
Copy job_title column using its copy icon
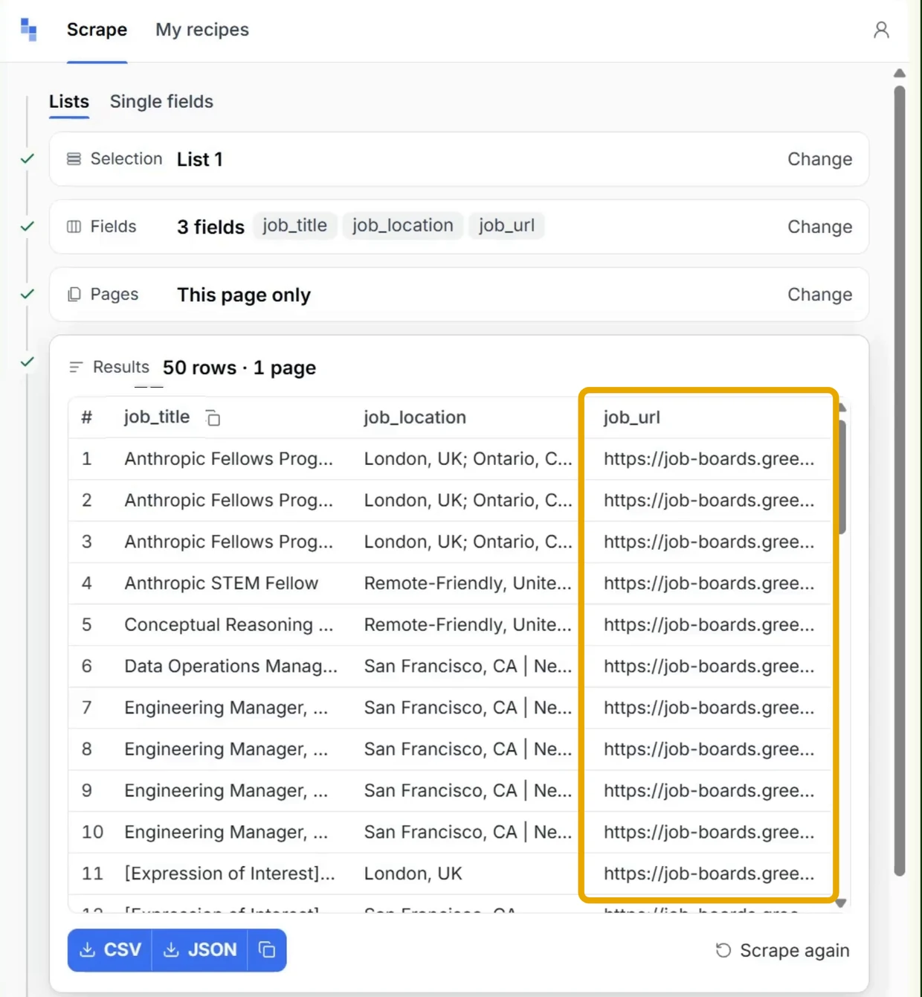click(x=213, y=418)
